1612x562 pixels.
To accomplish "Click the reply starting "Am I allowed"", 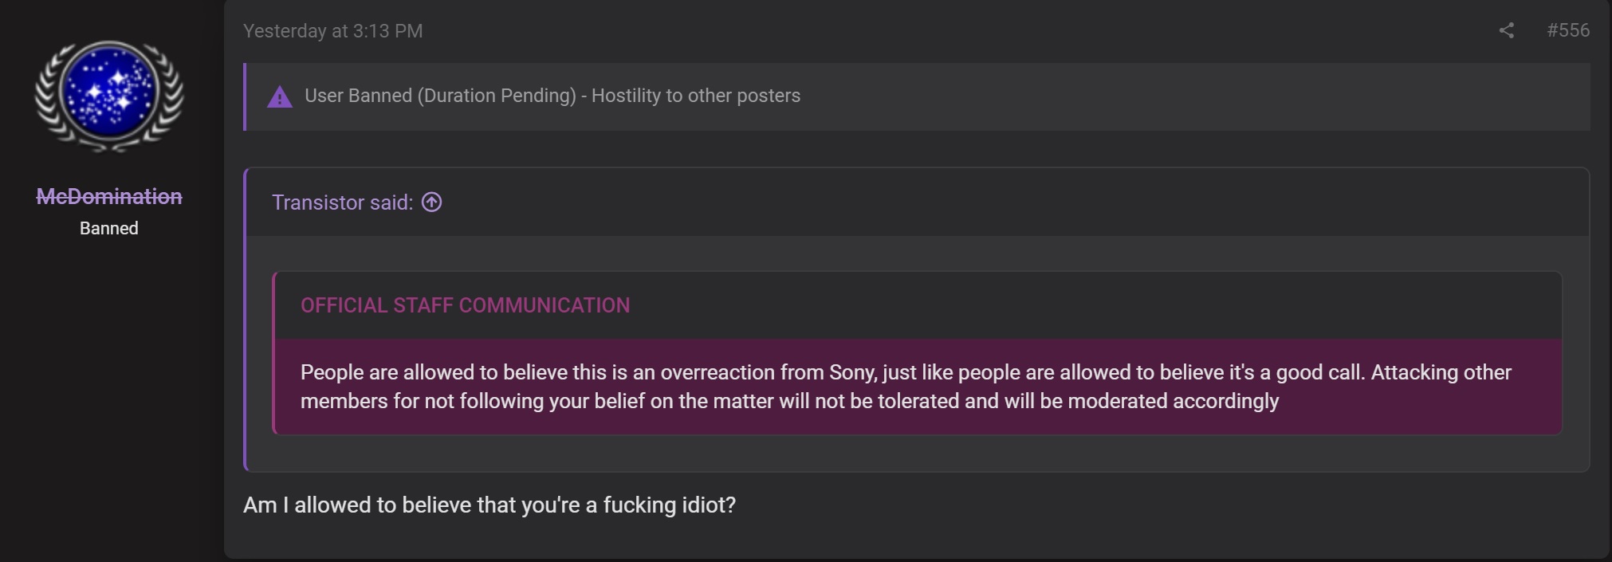I will (489, 505).
